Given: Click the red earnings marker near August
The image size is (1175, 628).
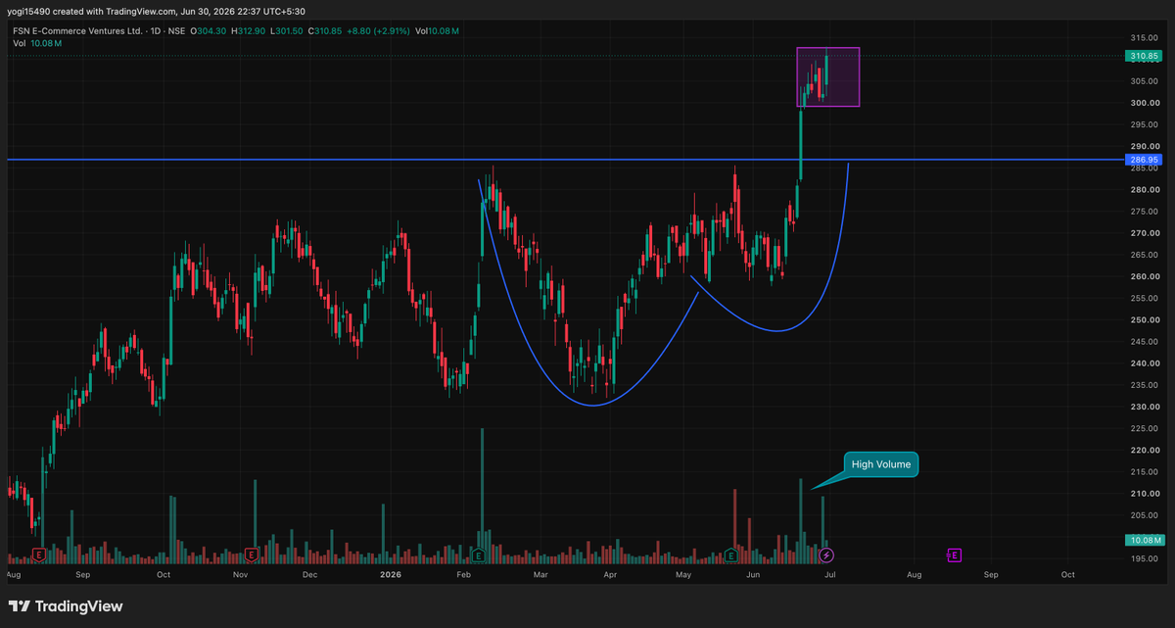Looking at the screenshot, I should point(38,555).
